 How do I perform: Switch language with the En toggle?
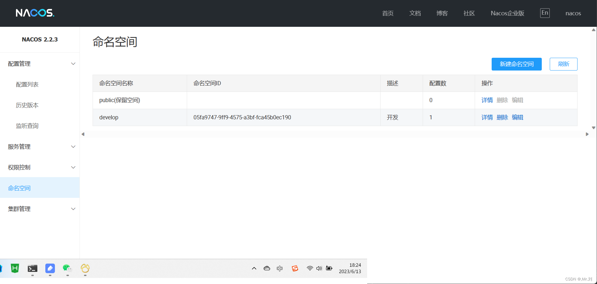(x=545, y=13)
